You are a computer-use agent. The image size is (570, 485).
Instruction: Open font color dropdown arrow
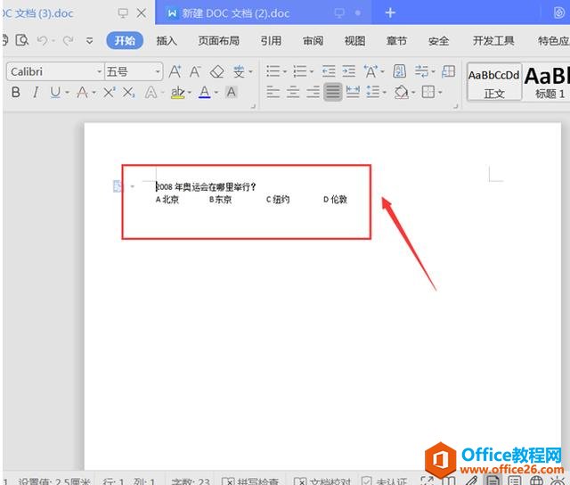pyautogui.click(x=216, y=93)
